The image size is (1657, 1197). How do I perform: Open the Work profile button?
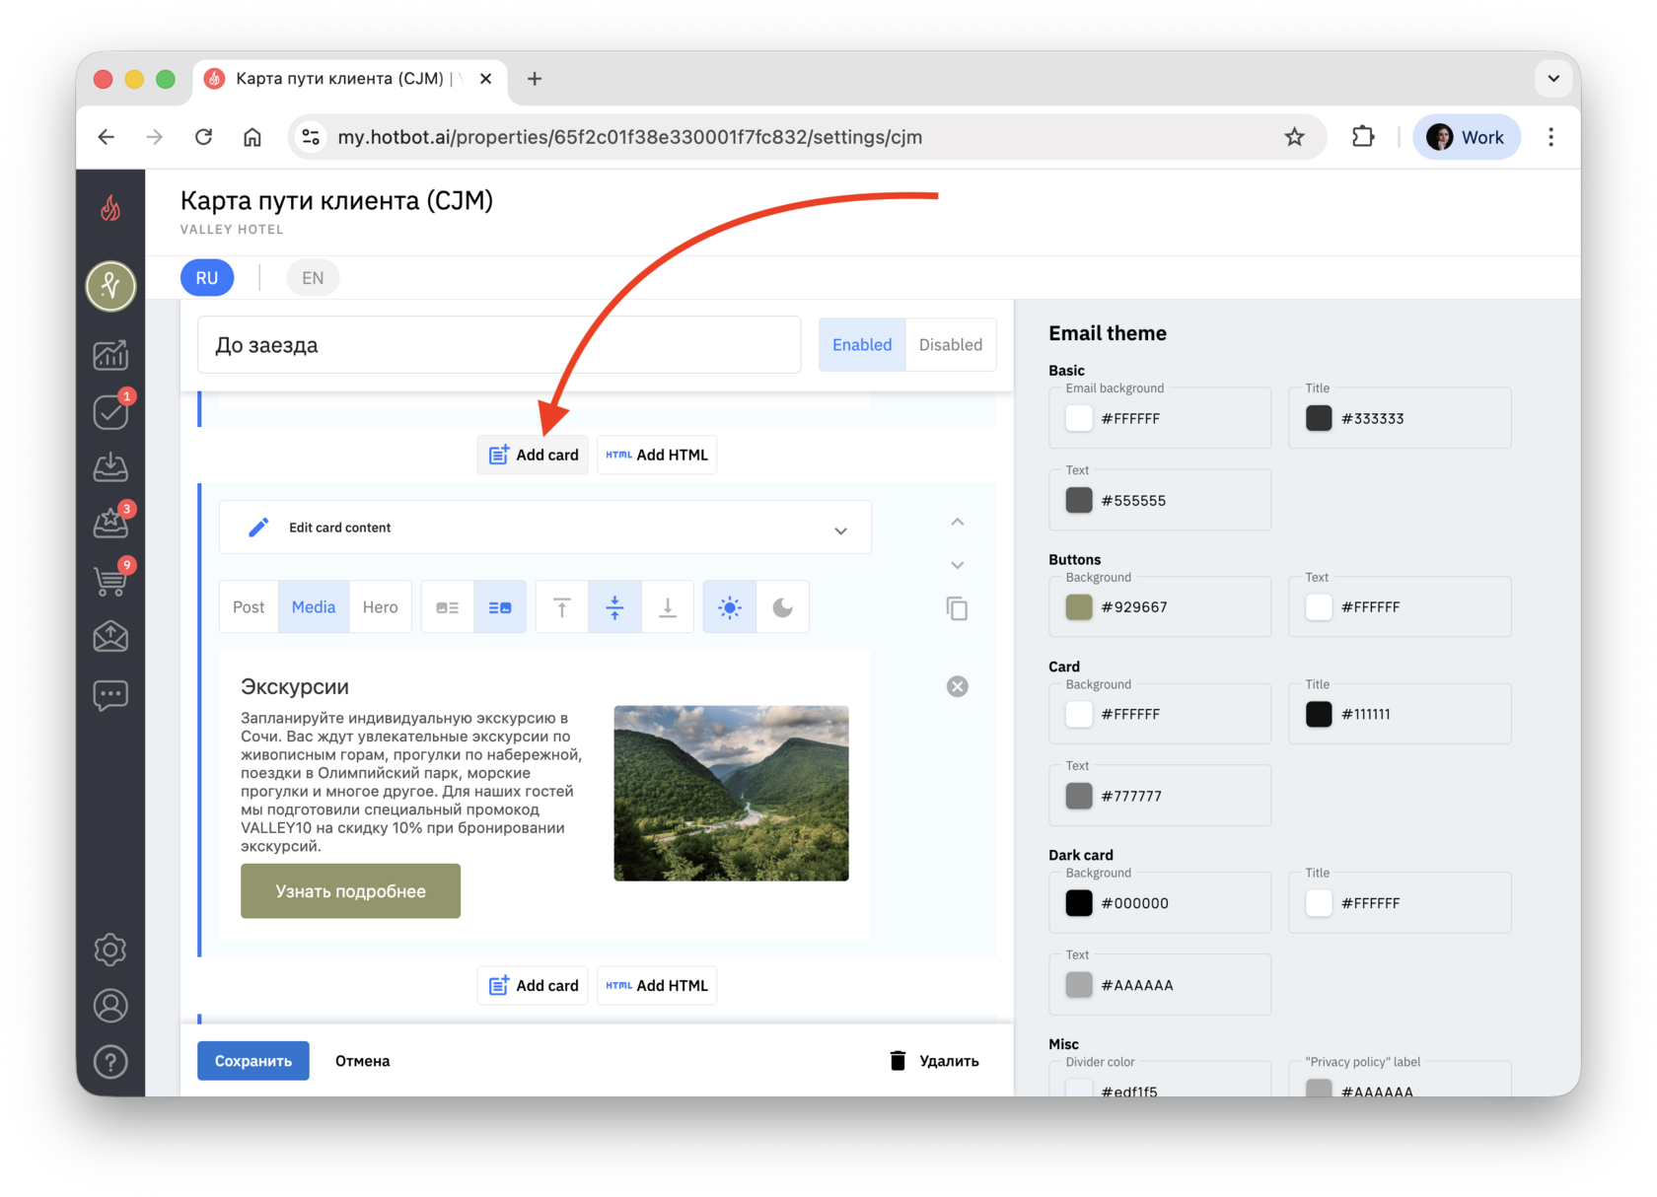1467,137
